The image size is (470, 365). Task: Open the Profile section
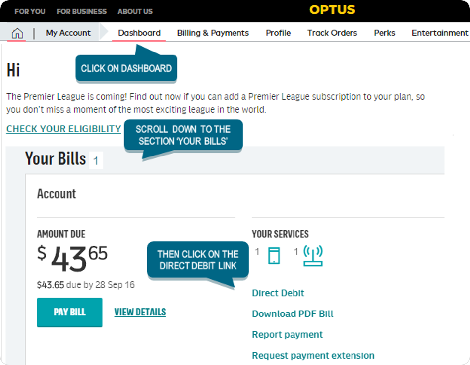click(278, 32)
